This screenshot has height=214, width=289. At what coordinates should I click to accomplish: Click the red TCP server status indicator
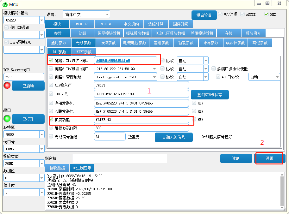point(7,86)
